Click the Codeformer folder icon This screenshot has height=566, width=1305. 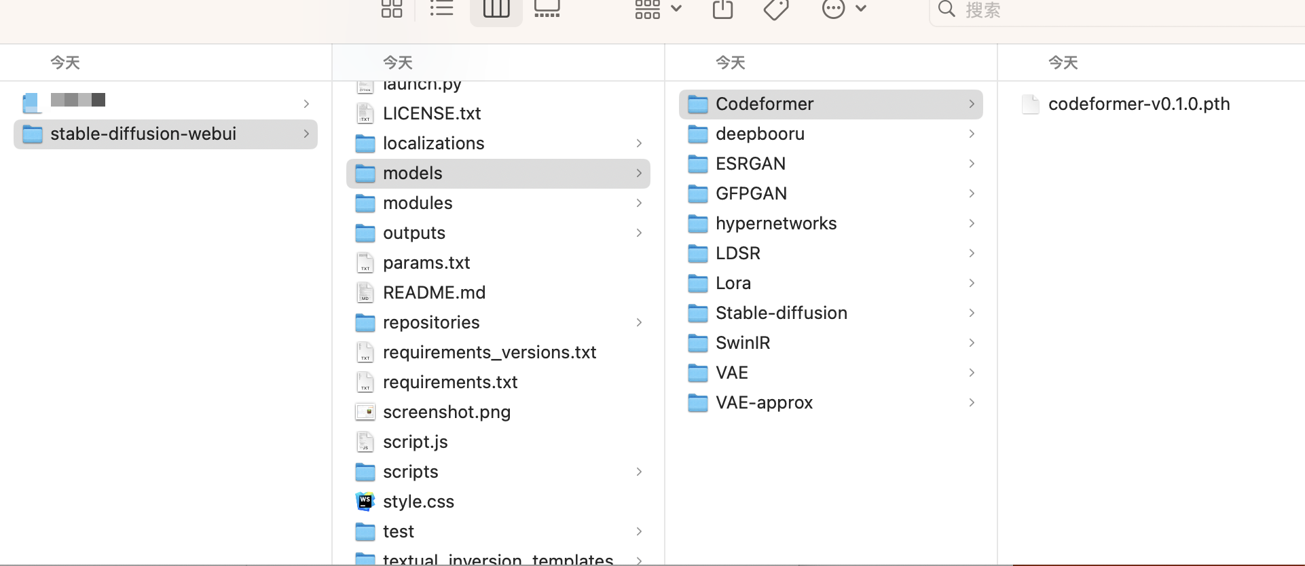point(698,104)
